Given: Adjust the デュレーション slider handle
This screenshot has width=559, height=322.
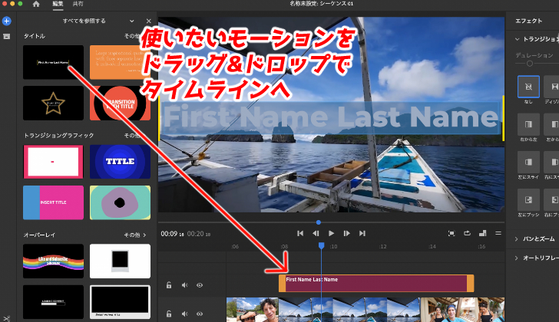Looking at the screenshot, I should (530, 64).
